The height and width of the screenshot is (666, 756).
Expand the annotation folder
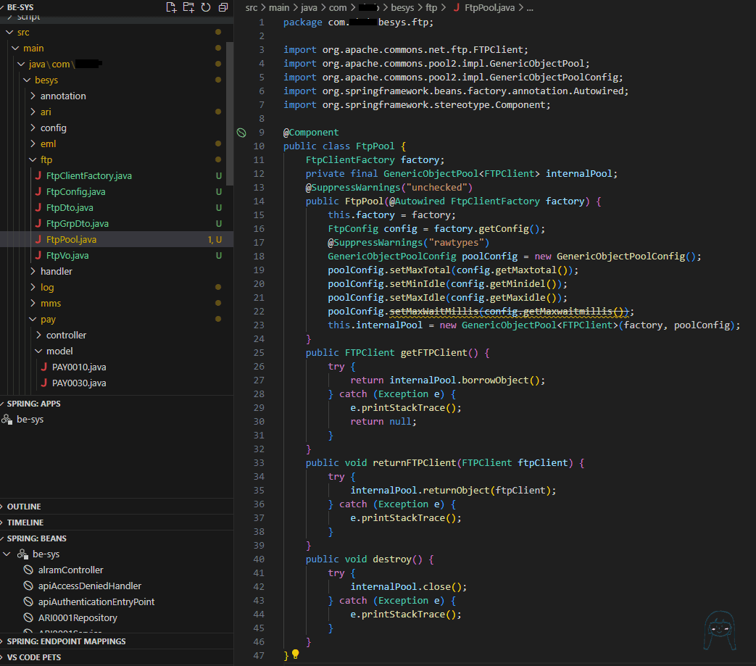point(33,96)
